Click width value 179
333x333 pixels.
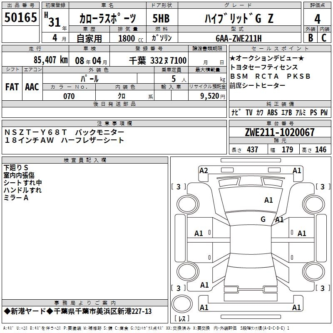[287, 149]
